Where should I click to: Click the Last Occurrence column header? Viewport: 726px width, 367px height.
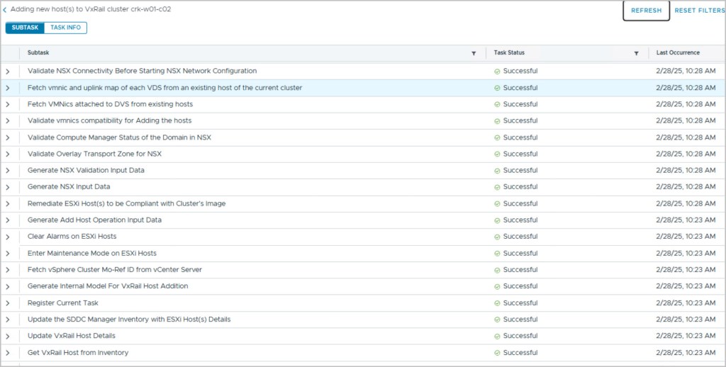(678, 53)
